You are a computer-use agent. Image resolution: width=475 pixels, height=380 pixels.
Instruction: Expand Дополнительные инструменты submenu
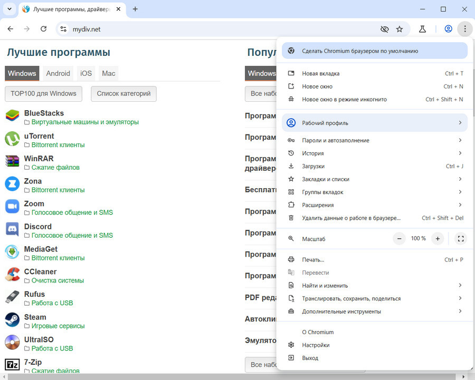[x=375, y=311]
